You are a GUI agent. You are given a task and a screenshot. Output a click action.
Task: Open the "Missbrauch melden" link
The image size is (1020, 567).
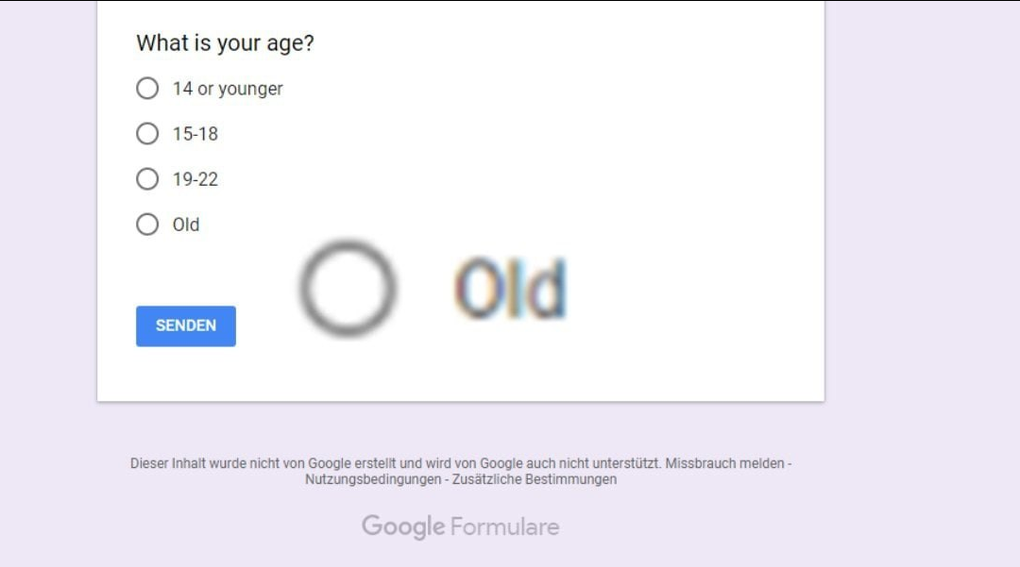coord(724,464)
